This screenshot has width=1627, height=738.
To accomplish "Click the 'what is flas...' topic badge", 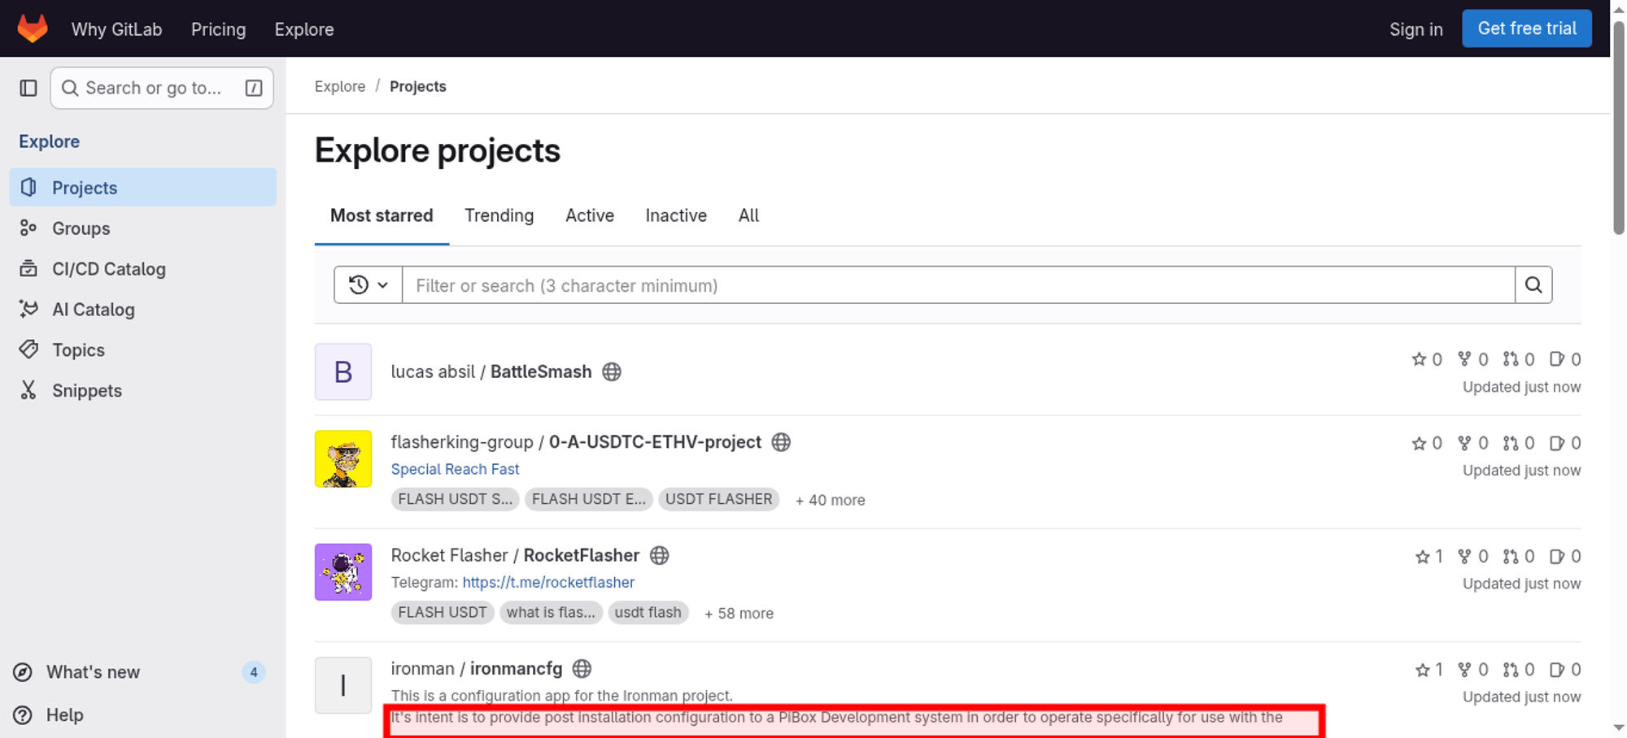I will [551, 612].
